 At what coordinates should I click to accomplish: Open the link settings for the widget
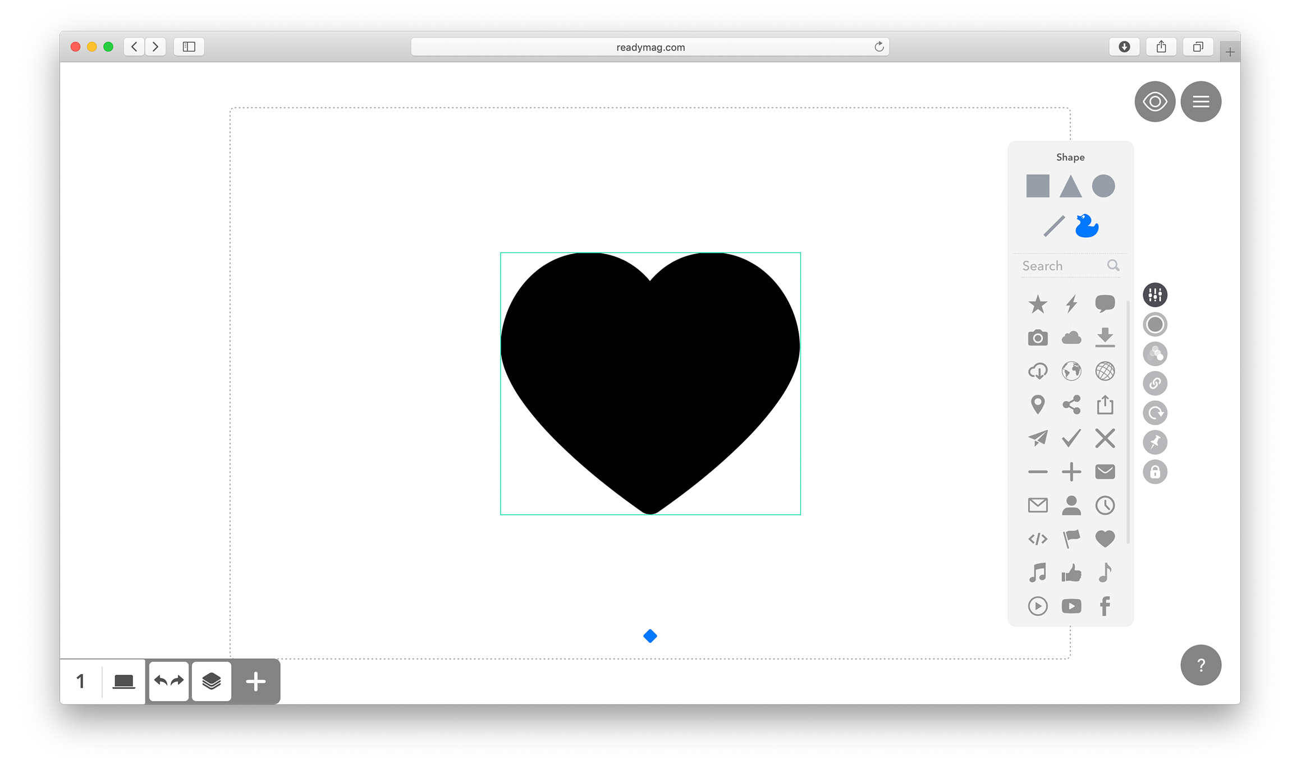[1155, 384]
